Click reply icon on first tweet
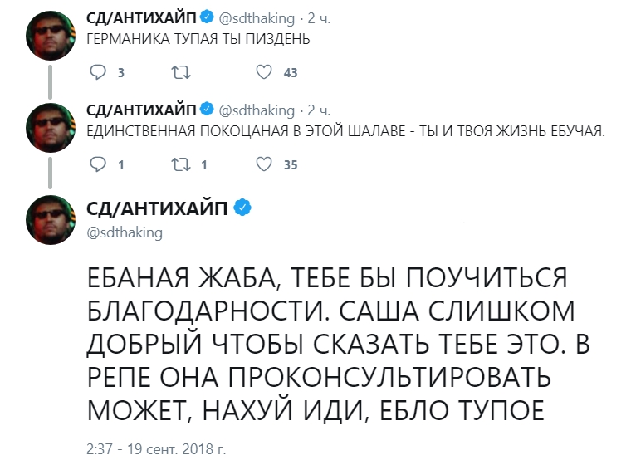This screenshot has width=631, height=460. [98, 73]
